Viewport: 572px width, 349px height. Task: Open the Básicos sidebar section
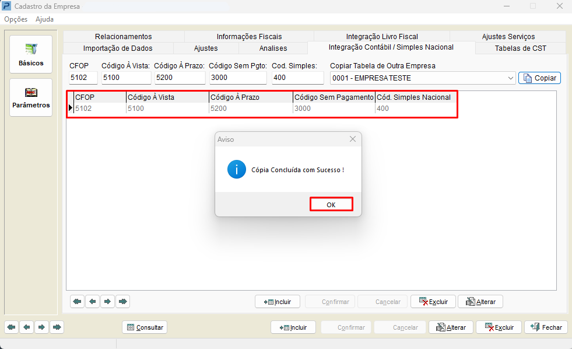coord(31,54)
